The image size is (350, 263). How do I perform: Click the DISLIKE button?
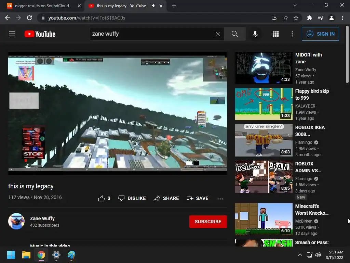(132, 198)
